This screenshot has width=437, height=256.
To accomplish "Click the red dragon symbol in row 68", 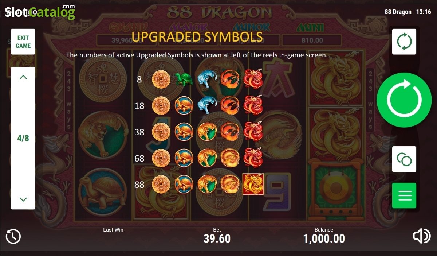I will tap(253, 158).
